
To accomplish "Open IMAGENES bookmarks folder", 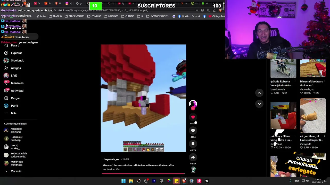I will pos(111,16).
